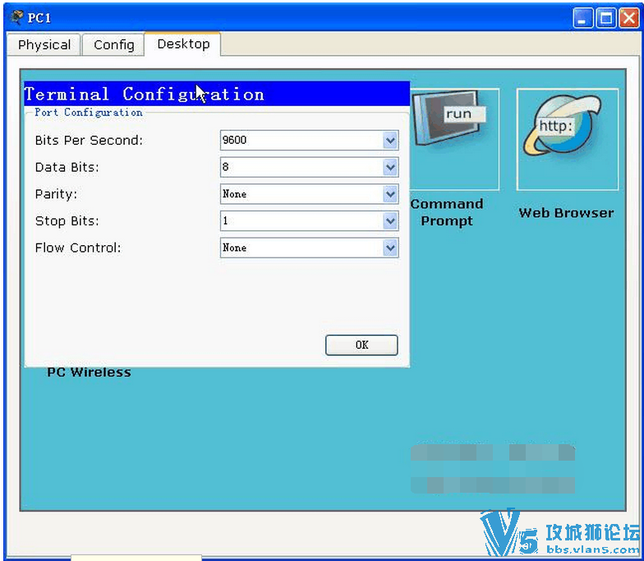Viewport: 644px width, 561px height.
Task: Close the PC1 window
Action: click(629, 18)
